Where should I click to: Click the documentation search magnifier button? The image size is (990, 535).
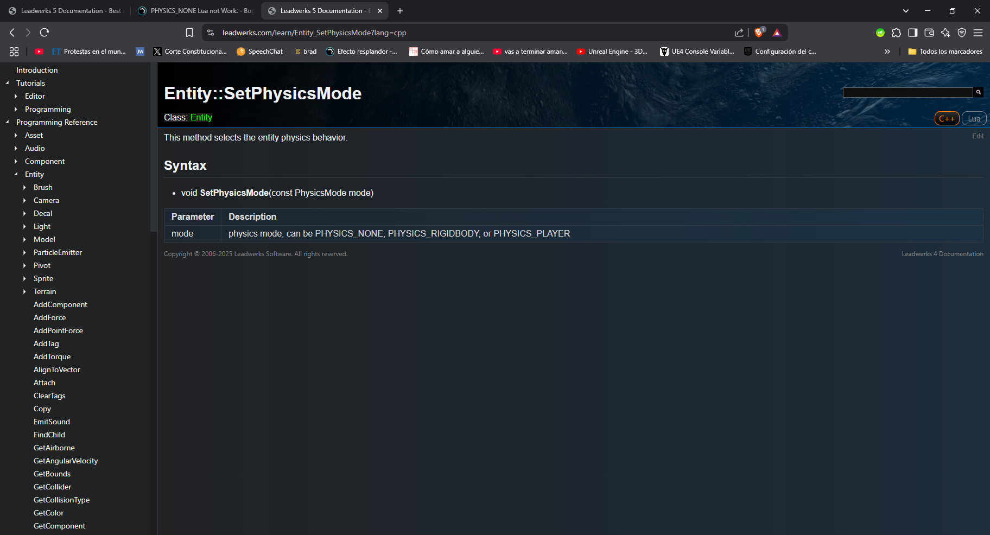pyautogui.click(x=978, y=92)
